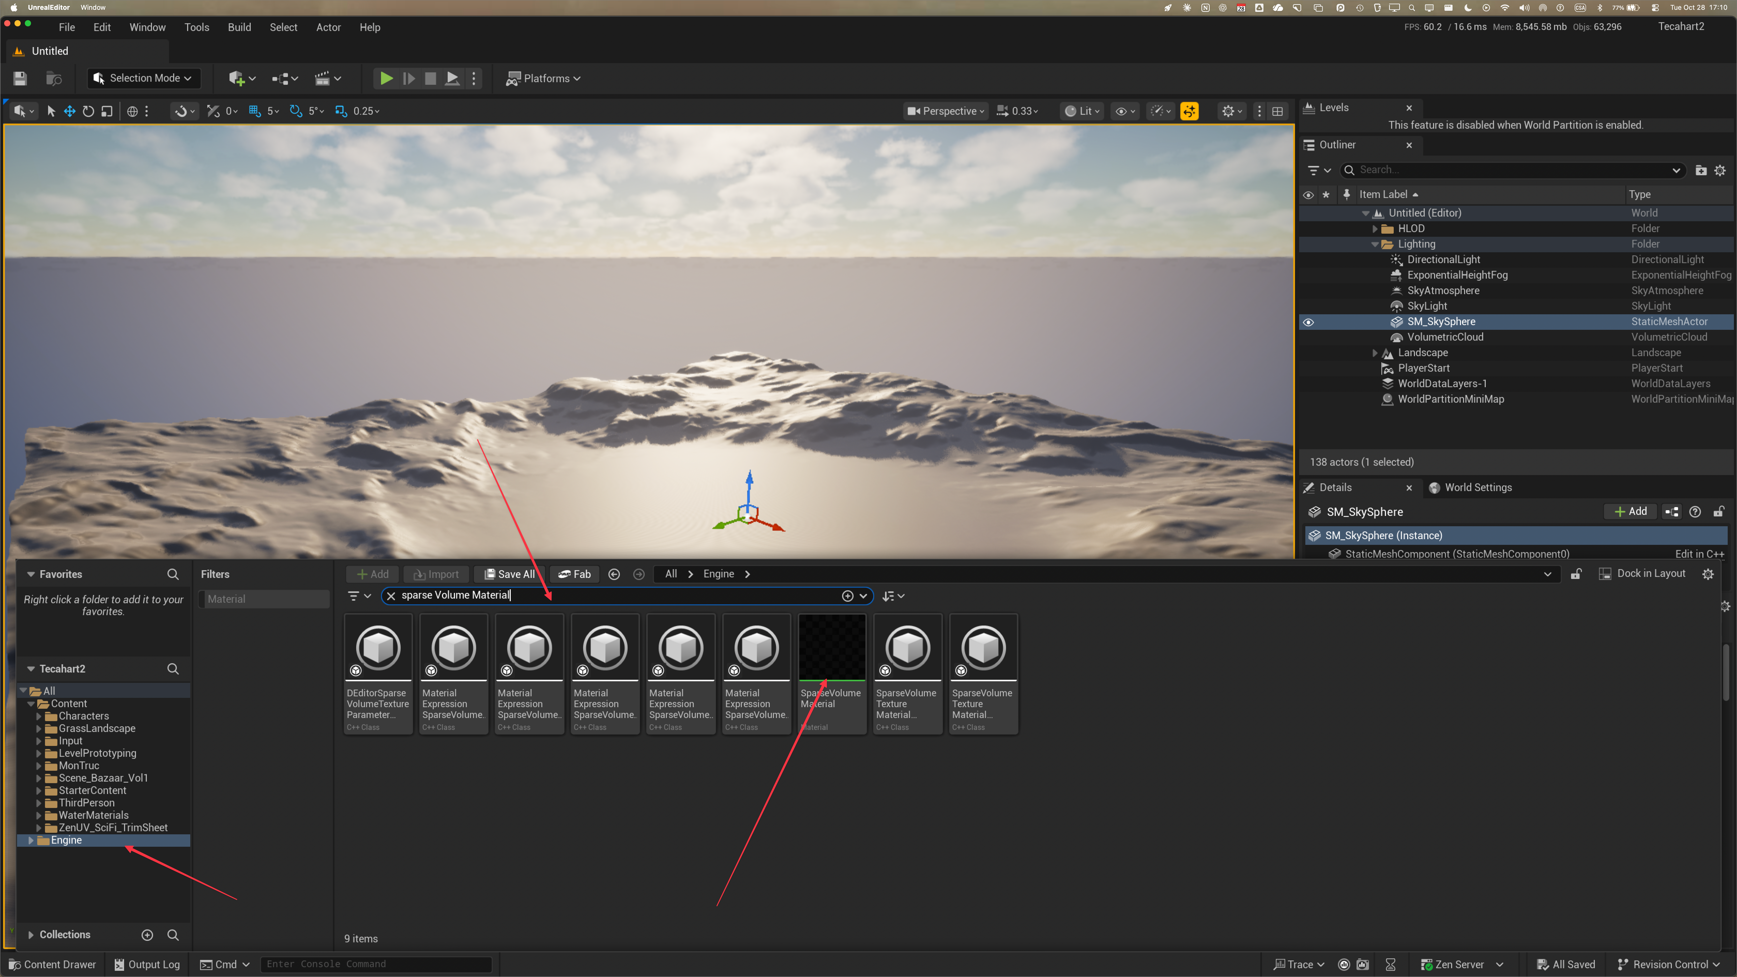The image size is (1737, 977).
Task: Create new folder in Outliner
Action: [1701, 171]
